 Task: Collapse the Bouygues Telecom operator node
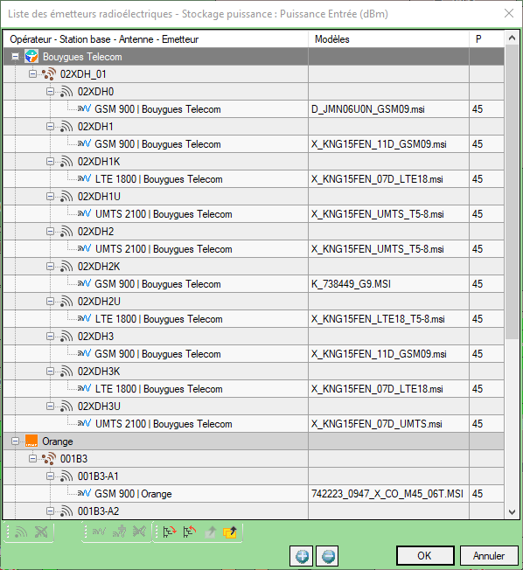pos(15,56)
